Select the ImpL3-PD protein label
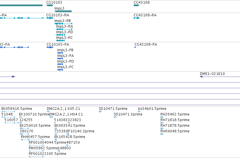The width and height of the screenshot is (240, 158). [x=65, y=61]
